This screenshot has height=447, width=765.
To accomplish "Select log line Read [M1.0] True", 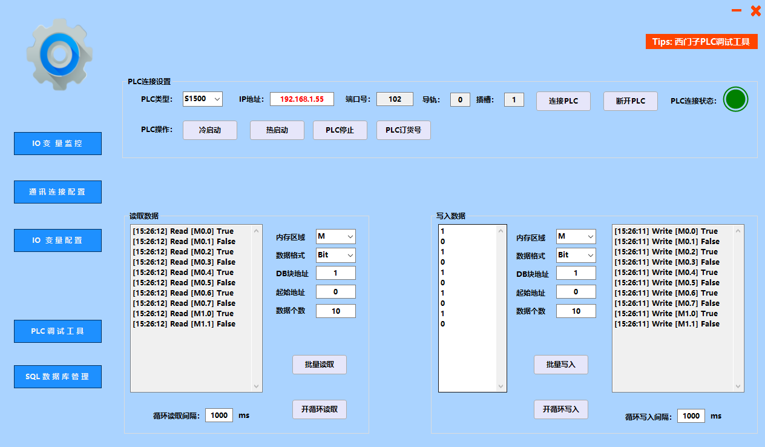I will (x=183, y=314).
